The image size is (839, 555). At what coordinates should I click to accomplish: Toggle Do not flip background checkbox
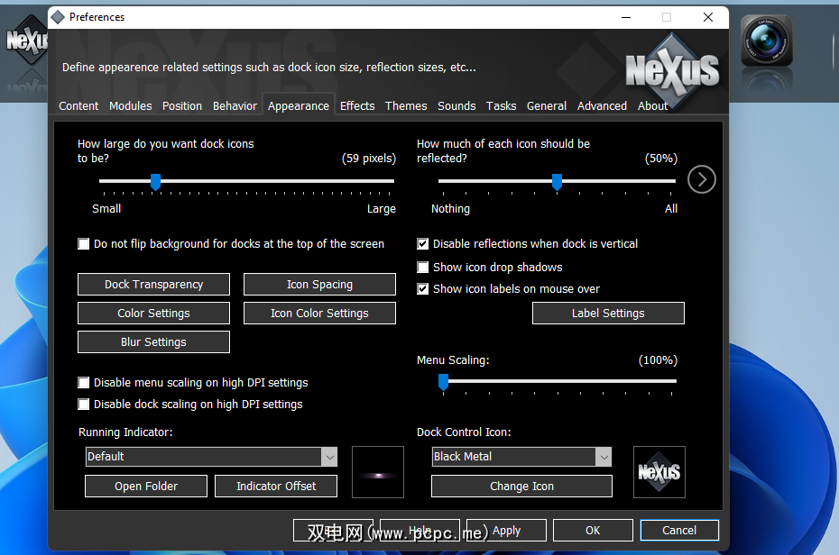(84, 244)
